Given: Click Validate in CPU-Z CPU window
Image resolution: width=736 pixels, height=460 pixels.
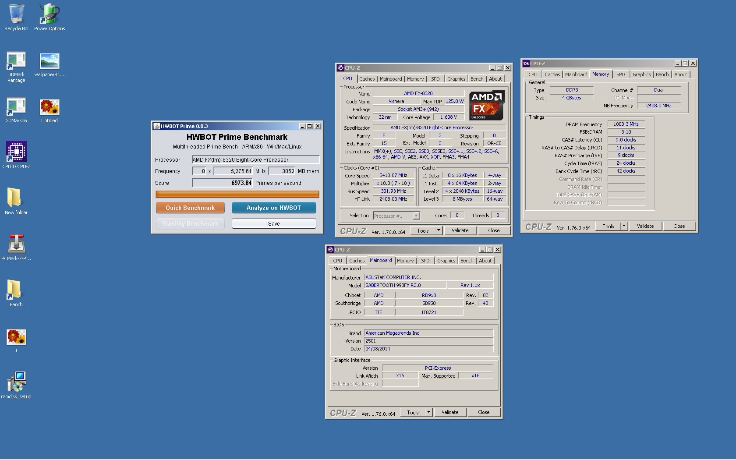Looking at the screenshot, I should (x=460, y=230).
